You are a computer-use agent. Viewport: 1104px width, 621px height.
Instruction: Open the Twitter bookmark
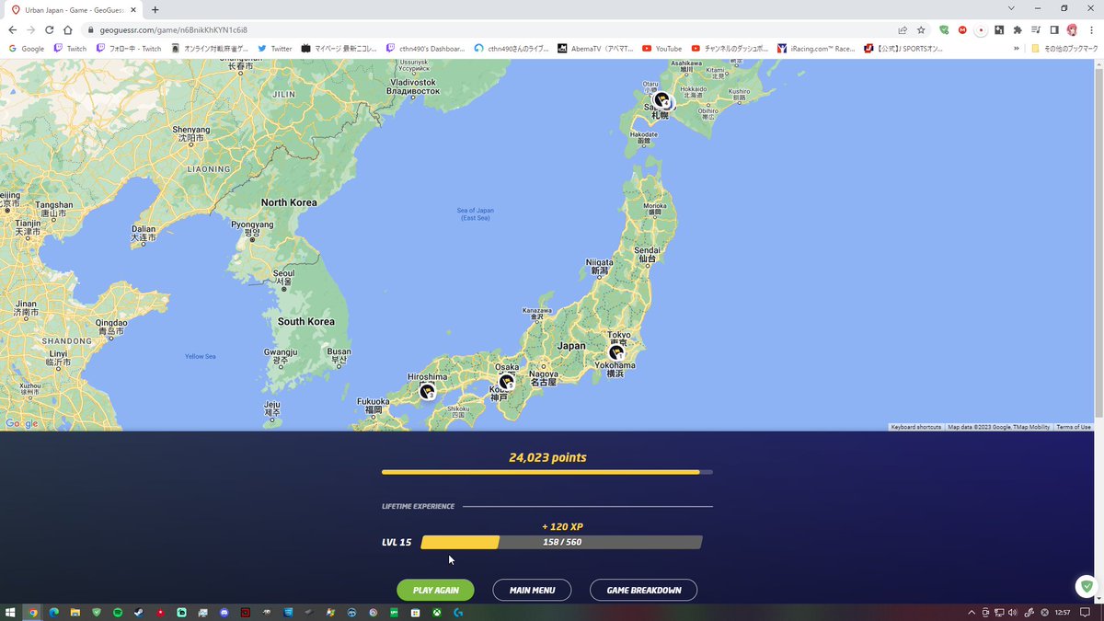coord(275,49)
